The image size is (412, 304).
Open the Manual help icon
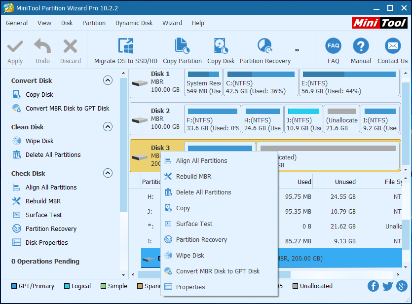(x=361, y=46)
